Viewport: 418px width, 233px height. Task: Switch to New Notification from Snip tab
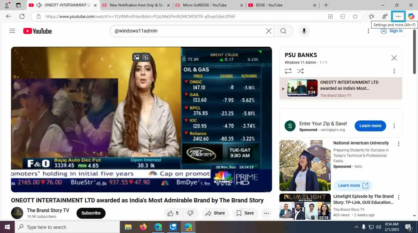point(136,5)
